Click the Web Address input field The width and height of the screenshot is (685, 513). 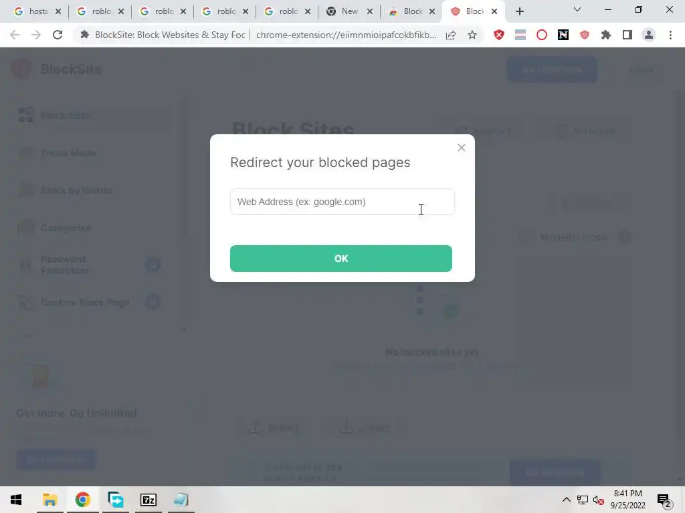click(342, 202)
